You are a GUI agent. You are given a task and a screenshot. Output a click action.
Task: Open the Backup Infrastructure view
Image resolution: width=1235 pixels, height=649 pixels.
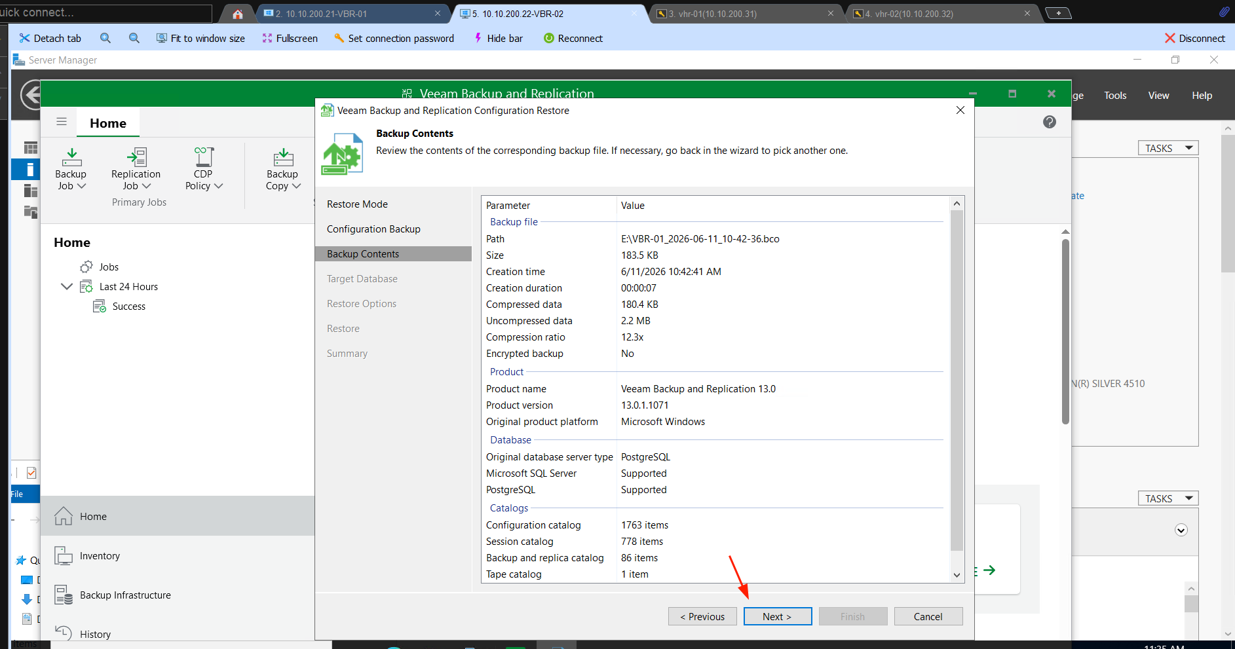point(178,595)
